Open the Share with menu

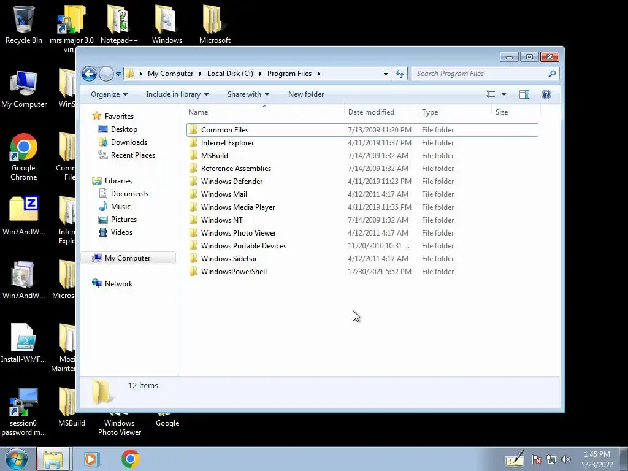(x=248, y=94)
